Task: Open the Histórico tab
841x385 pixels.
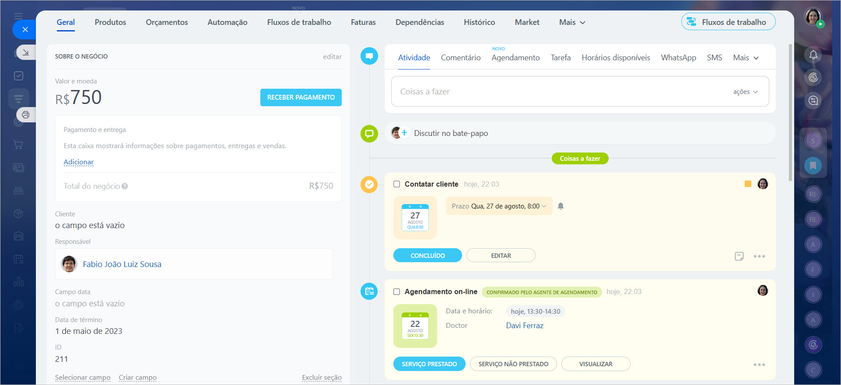Action: click(479, 22)
